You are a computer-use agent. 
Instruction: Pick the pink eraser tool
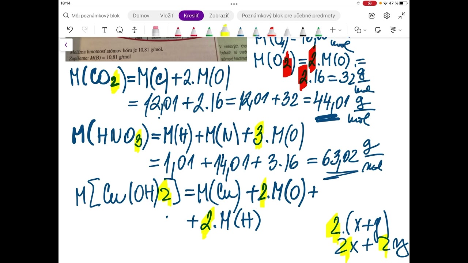(156, 31)
